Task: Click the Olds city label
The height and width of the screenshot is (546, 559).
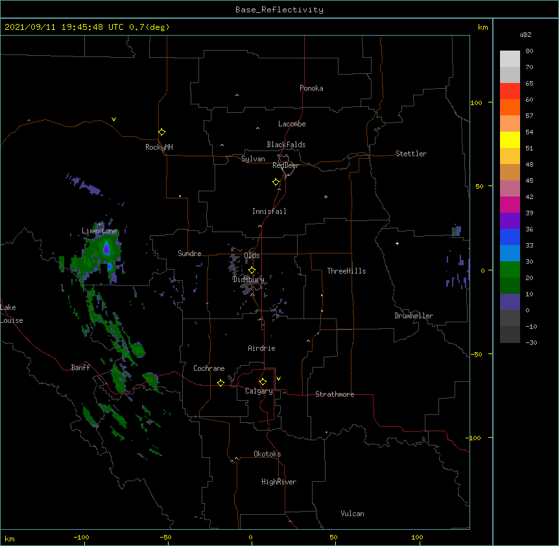Action: pyautogui.click(x=252, y=255)
